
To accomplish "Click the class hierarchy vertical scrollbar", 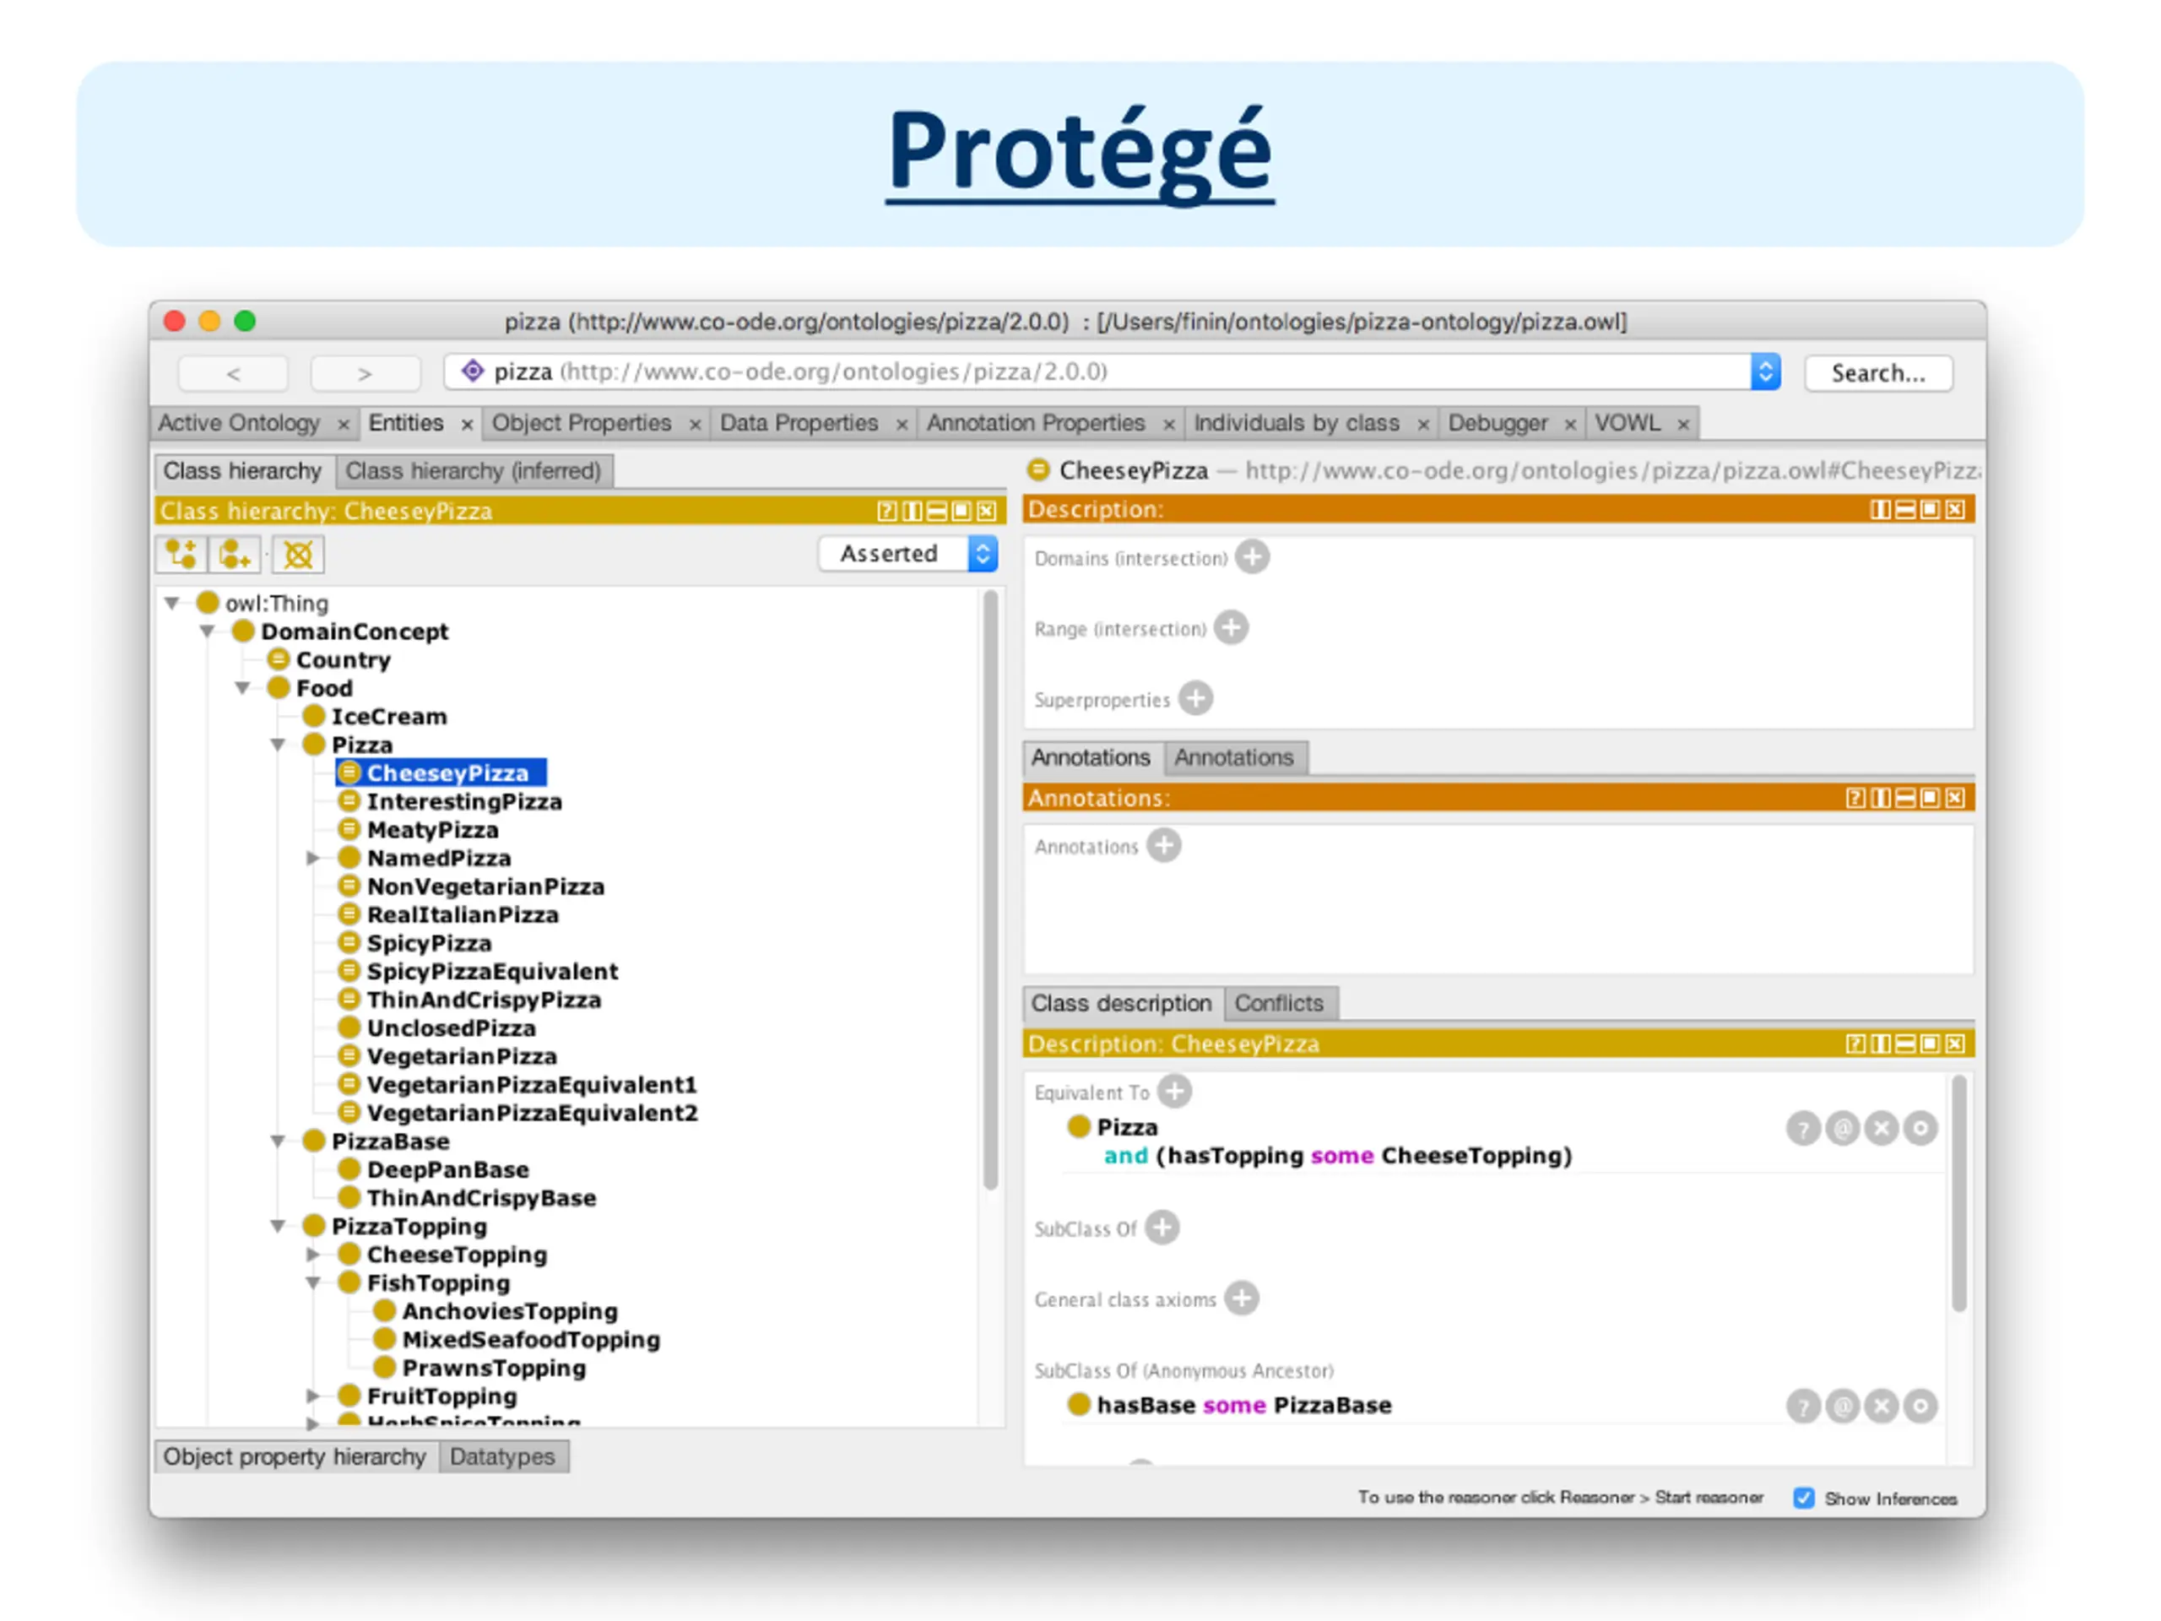I will 991,889.
